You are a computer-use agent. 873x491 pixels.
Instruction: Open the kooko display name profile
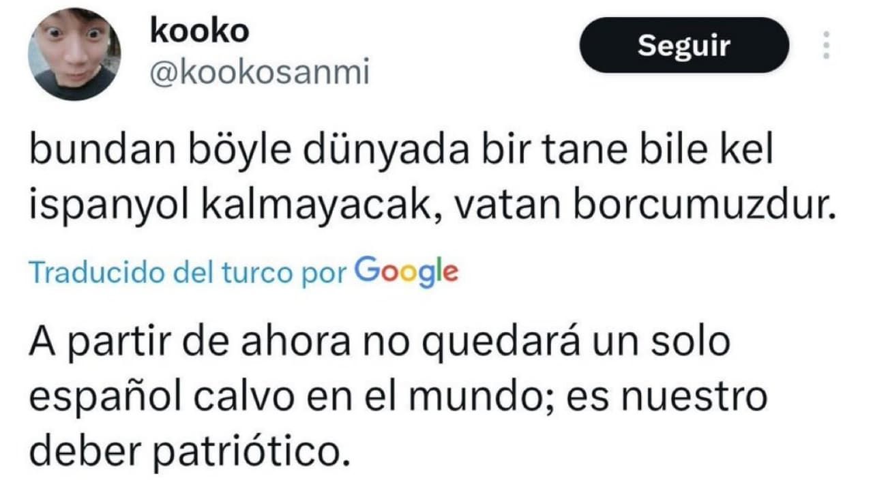coord(199,31)
